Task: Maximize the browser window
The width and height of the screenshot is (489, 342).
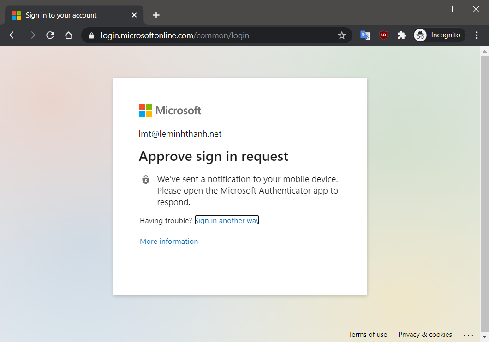Action: tap(449, 9)
